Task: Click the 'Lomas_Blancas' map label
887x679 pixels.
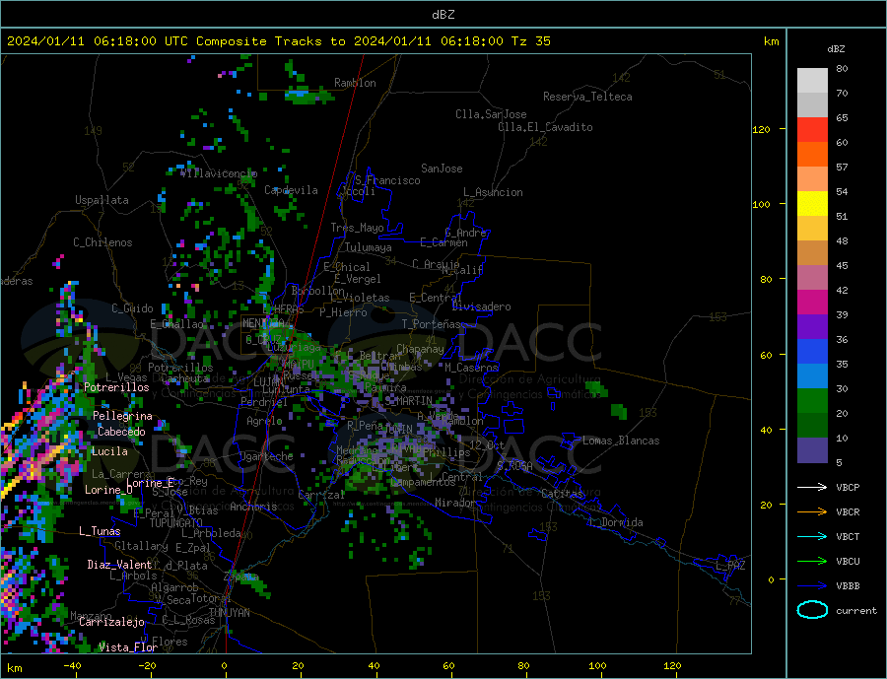Action: click(621, 441)
